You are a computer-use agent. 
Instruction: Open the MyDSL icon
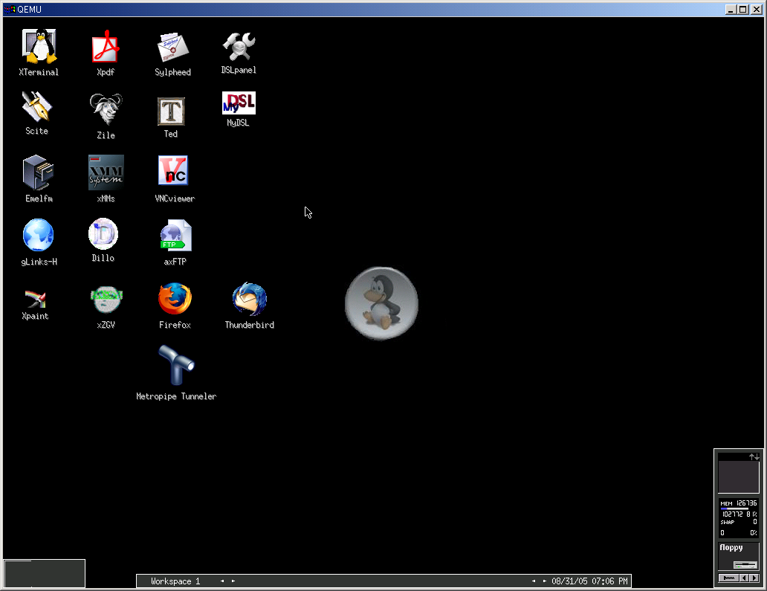coord(239,103)
